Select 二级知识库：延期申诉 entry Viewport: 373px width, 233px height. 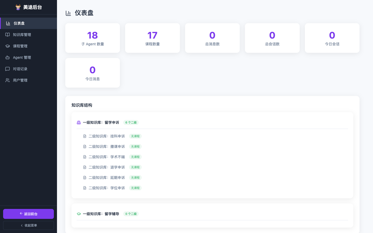(107, 178)
